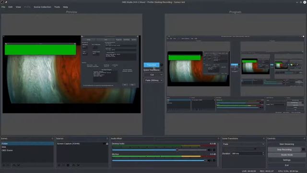The width and height of the screenshot is (307, 173).
Task: Float the Audio Mixer dock icon
Action: point(219,138)
